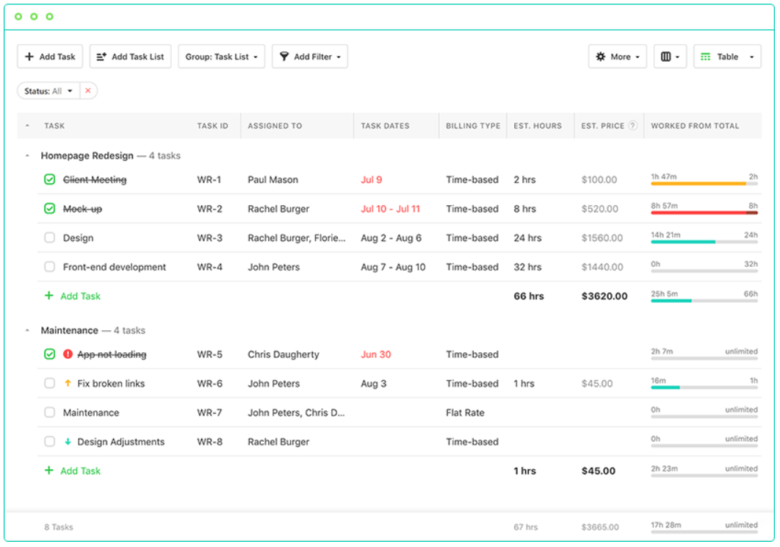Screen dimensions: 780x547
Task: Open the Table view dropdown arrow
Action: pos(751,57)
